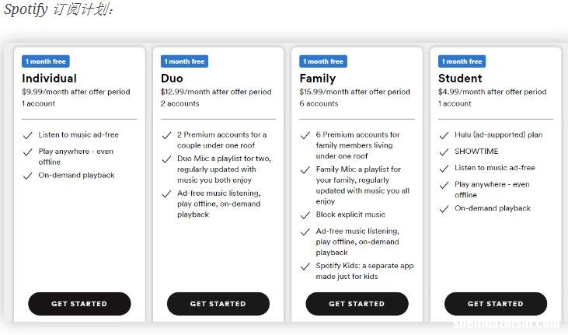Click checkmark beside Duo Mix playlist feature
Viewport: 568px width, 335px height.
pyautogui.click(x=166, y=159)
